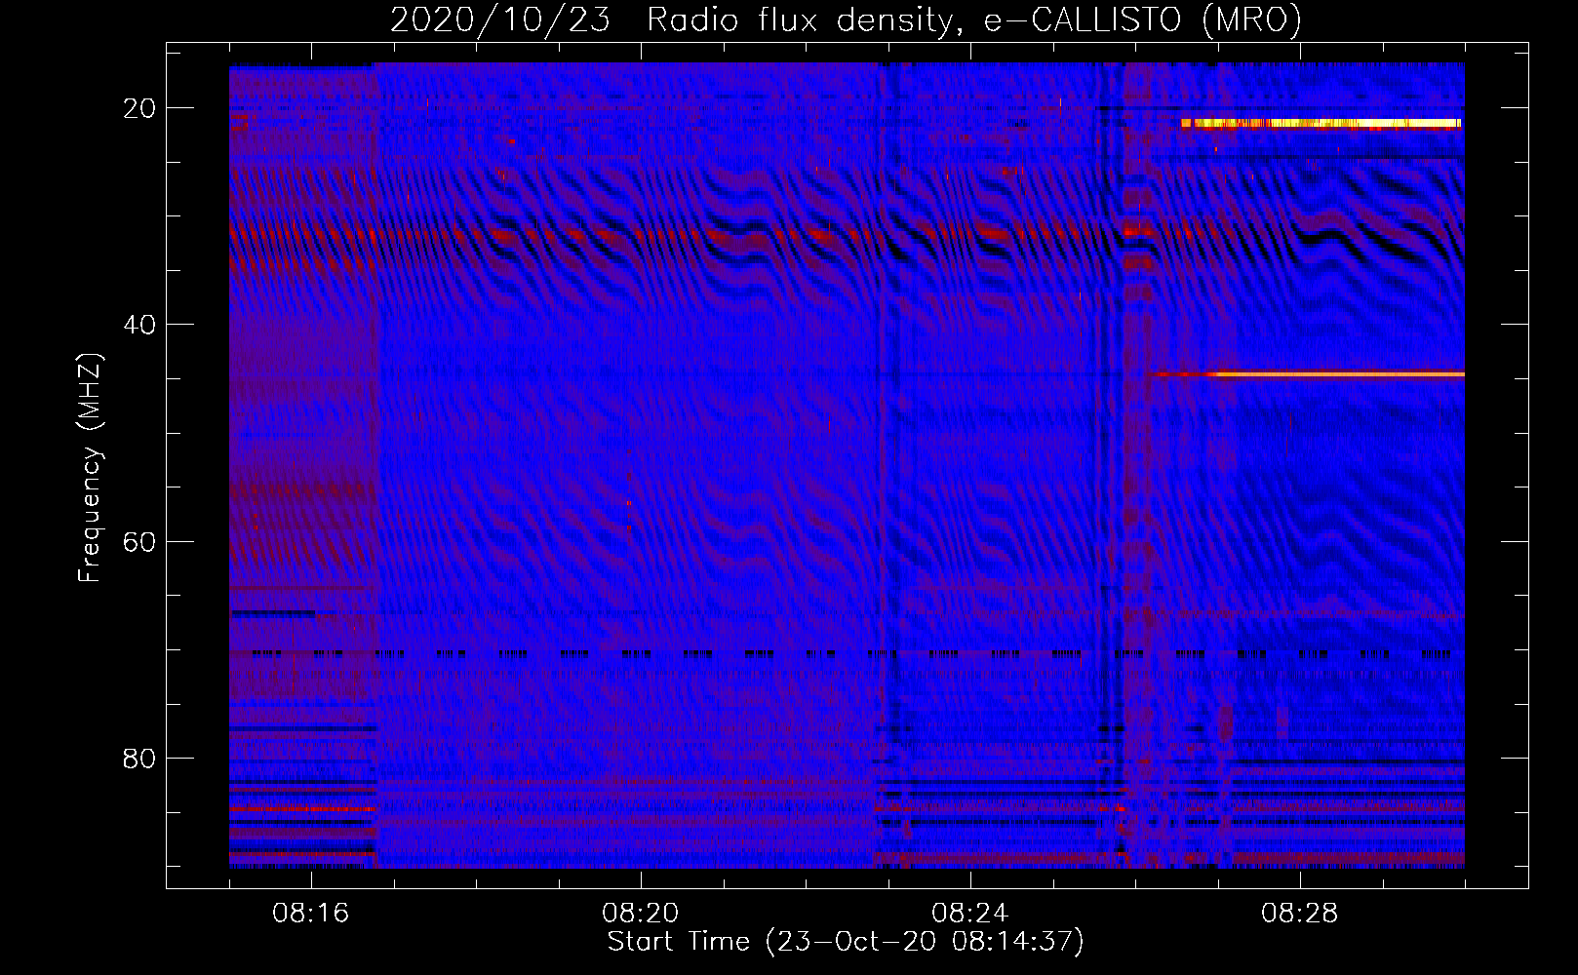Click the frequency axis value '20'
1578x975 pixels.
click(140, 108)
